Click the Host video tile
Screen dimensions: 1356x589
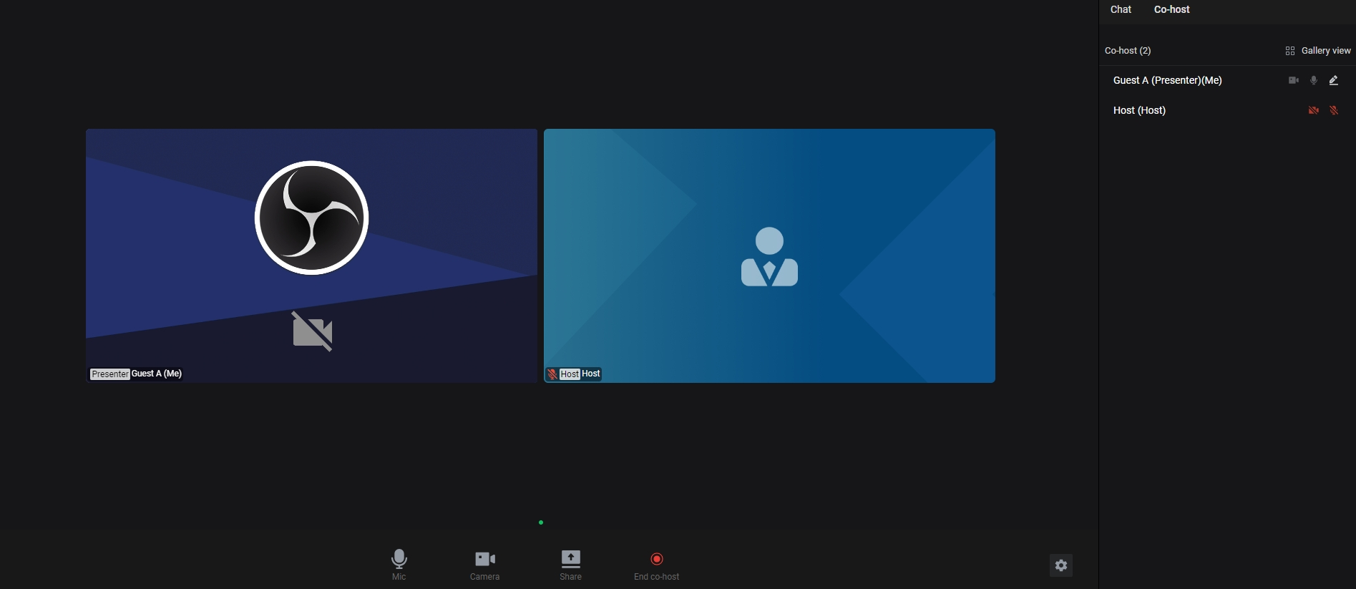(x=769, y=255)
